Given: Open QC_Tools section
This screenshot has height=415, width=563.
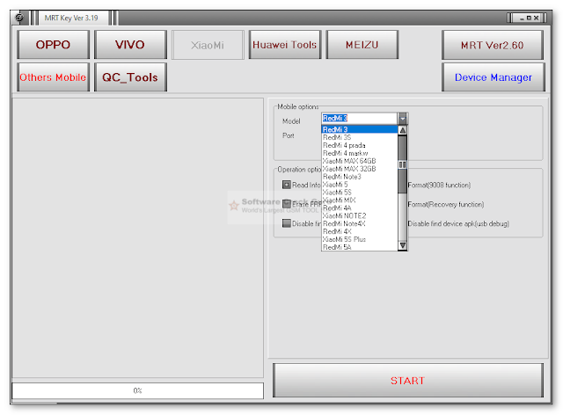Looking at the screenshot, I should [x=130, y=77].
